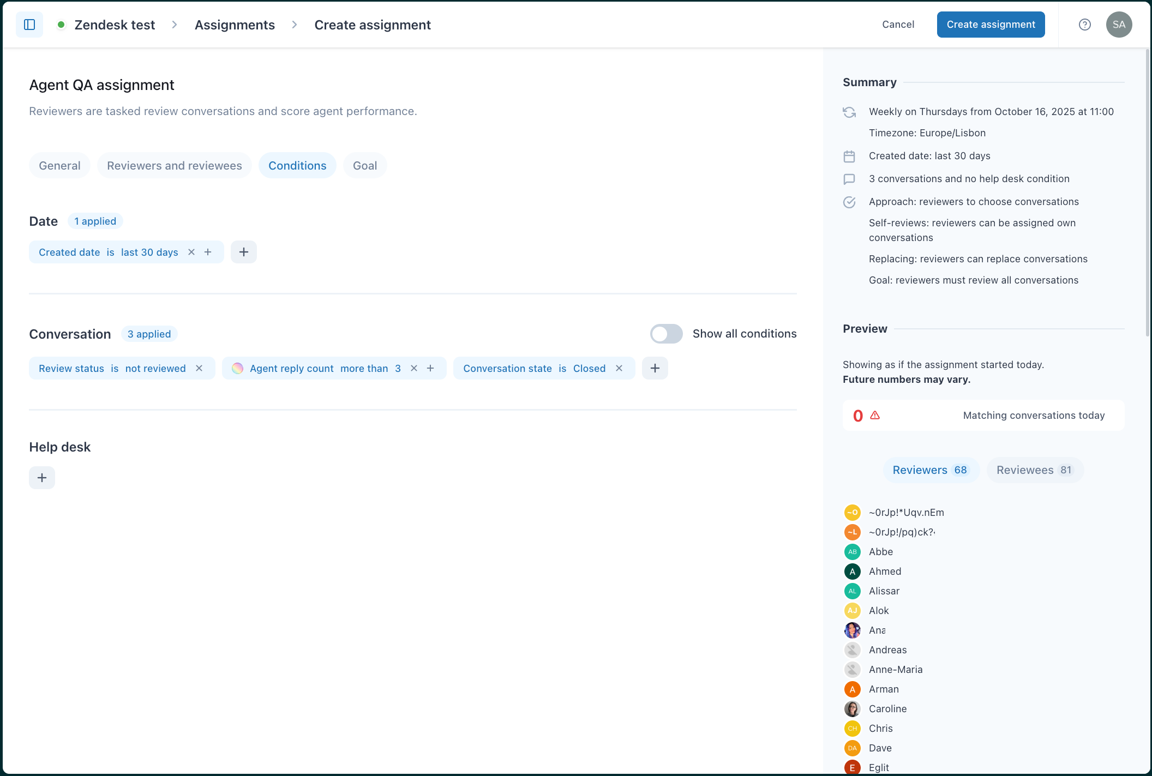The image size is (1152, 776).
Task: Click the Agent reply count color icon
Action: pos(237,368)
